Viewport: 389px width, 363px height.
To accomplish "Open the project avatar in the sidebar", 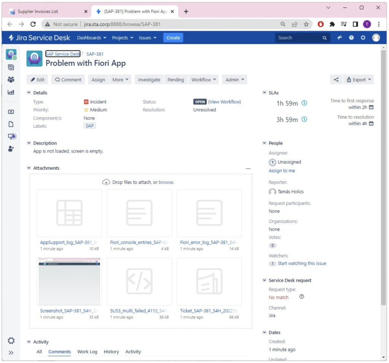I will point(11,54).
